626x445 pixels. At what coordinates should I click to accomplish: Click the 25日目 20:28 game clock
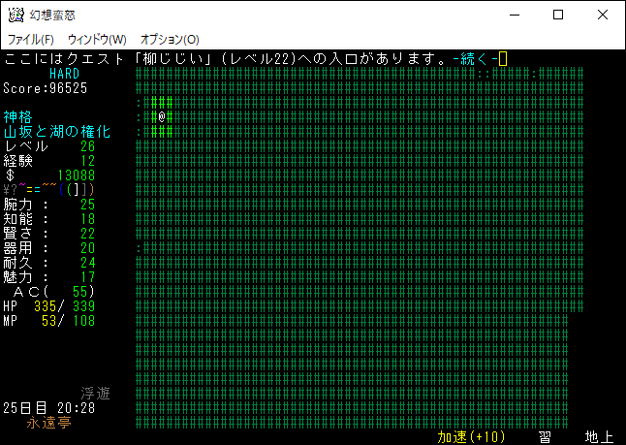[48, 408]
